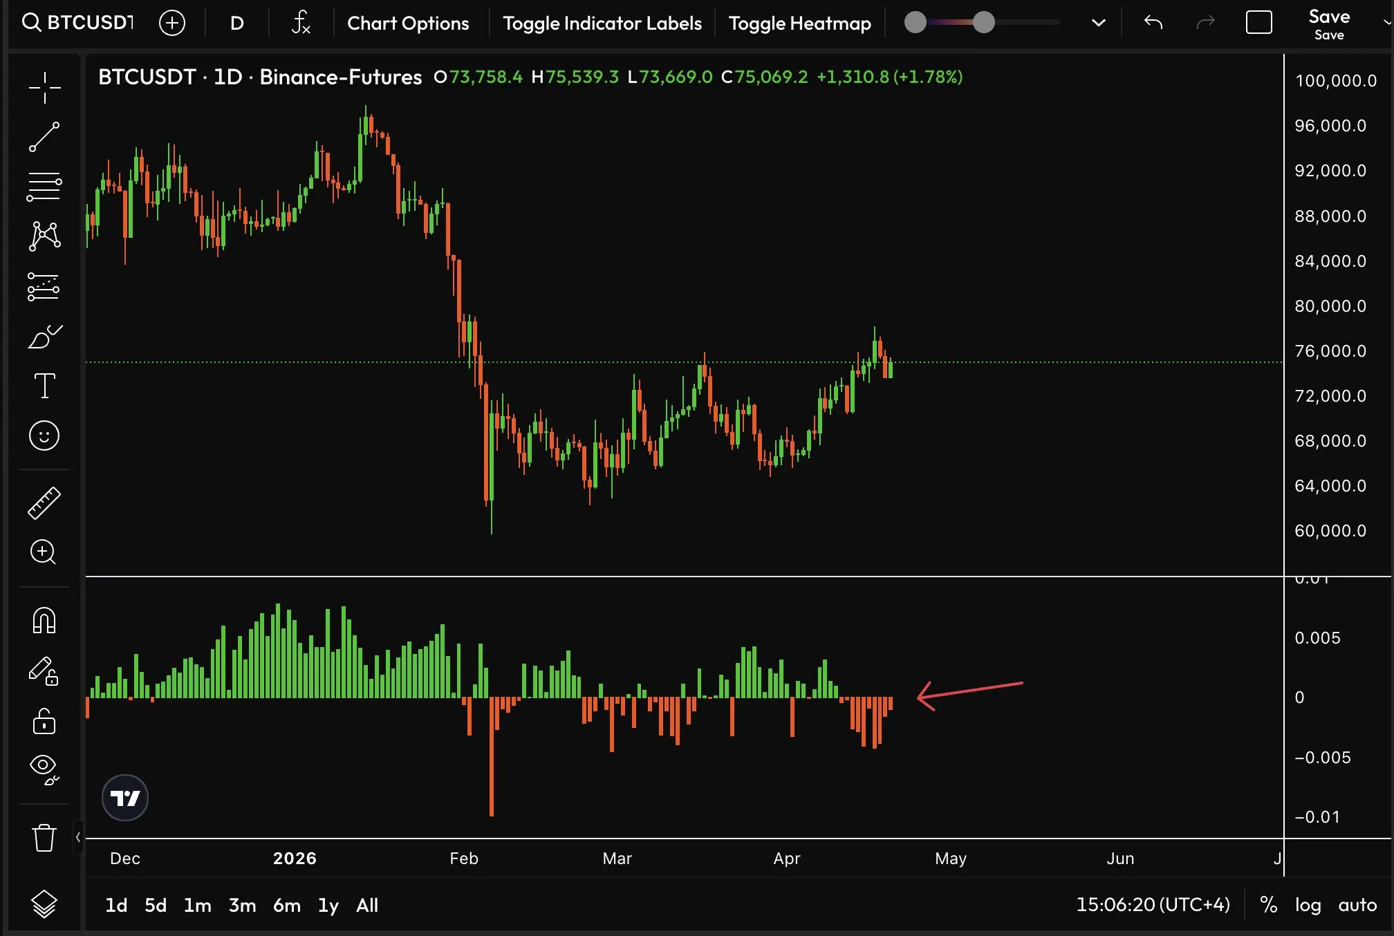Open the D timeframe interval selector
1394x936 pixels.
coord(236,23)
